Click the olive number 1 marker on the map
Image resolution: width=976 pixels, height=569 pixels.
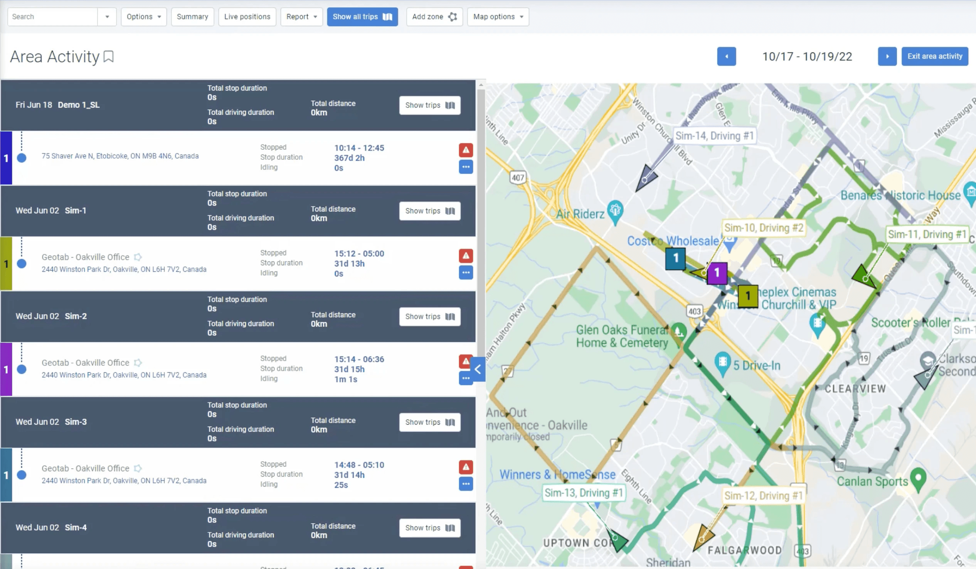pyautogui.click(x=747, y=296)
